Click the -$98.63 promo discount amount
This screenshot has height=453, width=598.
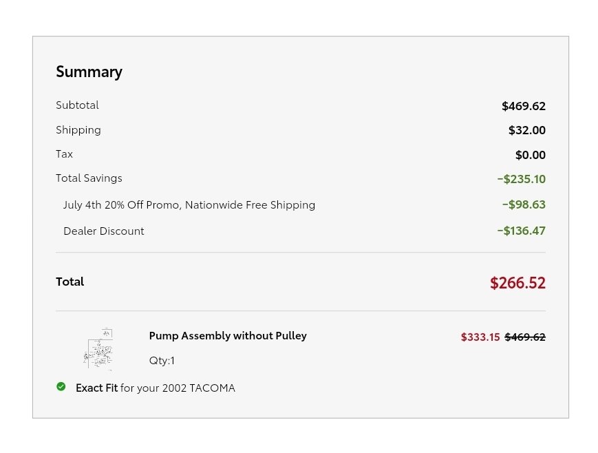524,204
